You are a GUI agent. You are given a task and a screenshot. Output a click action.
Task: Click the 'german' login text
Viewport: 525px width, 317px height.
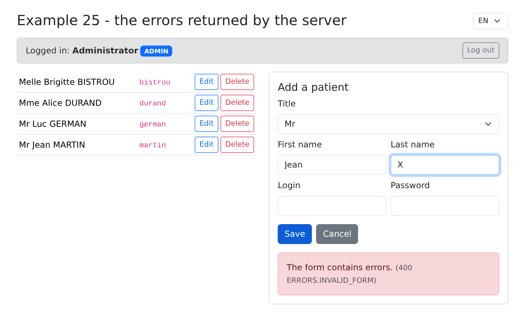click(x=153, y=124)
